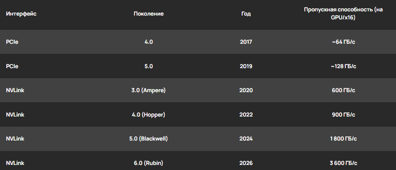The height and width of the screenshot is (170, 396).
Task: Click the 4.0 generation cell for PCIe
Action: pyautogui.click(x=148, y=42)
